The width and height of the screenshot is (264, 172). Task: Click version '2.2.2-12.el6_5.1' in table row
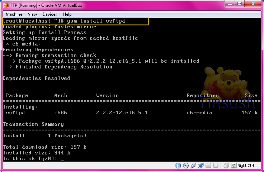click(122, 113)
